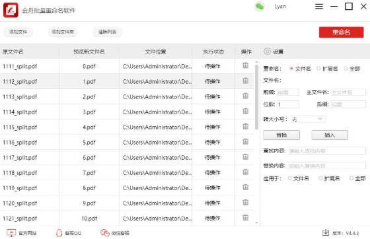370x239 pixels.
Task: Expand the 转大小写 dropdown showing 无
Action: pos(308,119)
